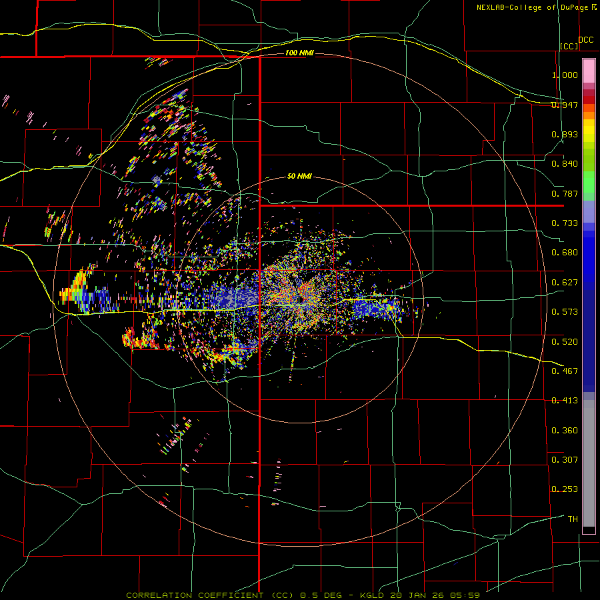Click the Correlation Coefficient caption
600x600 pixels.
coord(303,595)
